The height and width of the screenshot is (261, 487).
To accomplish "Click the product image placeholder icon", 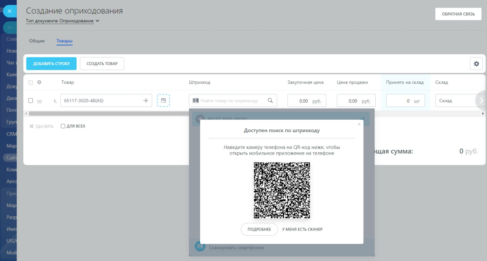I will point(163,101).
